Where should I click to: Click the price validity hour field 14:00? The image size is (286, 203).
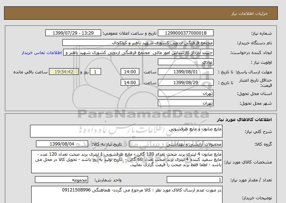click(130, 82)
